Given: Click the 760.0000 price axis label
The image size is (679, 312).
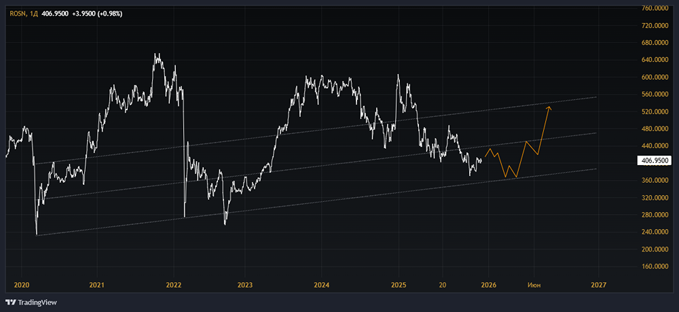Looking at the screenshot, I should click(654, 8).
